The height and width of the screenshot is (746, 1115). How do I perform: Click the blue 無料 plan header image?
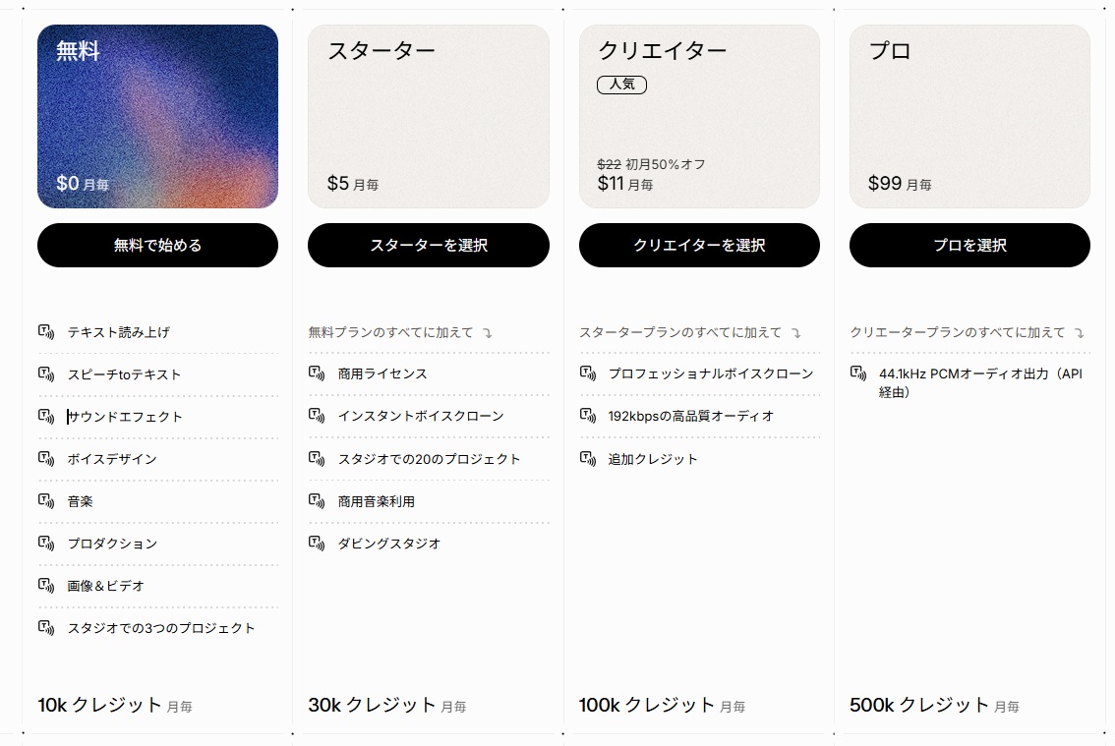(157, 116)
